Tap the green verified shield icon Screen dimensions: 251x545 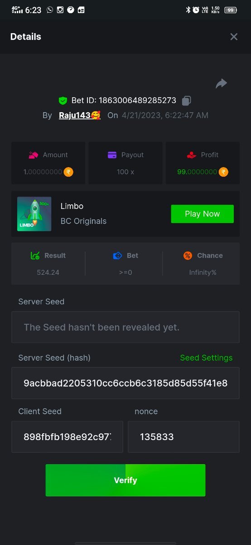pyautogui.click(x=63, y=101)
